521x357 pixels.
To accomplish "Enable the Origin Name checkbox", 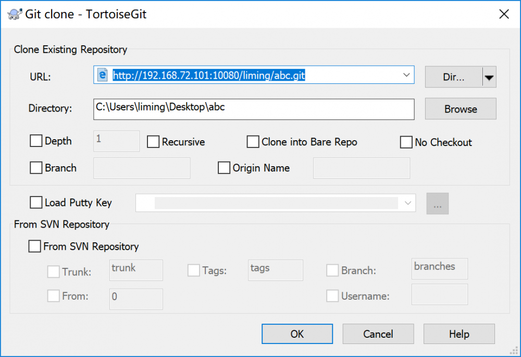I will coord(224,168).
